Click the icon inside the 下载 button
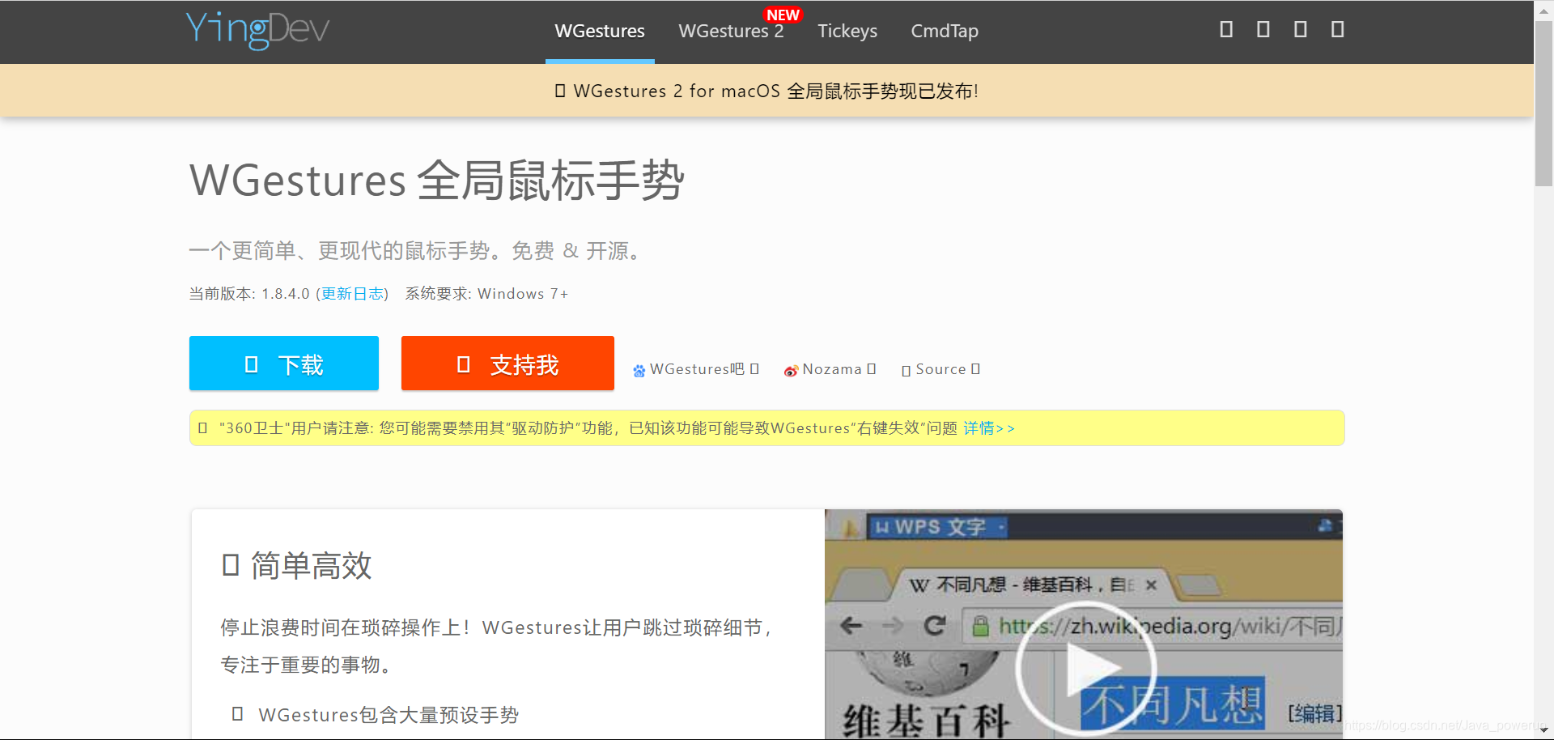 coord(251,364)
